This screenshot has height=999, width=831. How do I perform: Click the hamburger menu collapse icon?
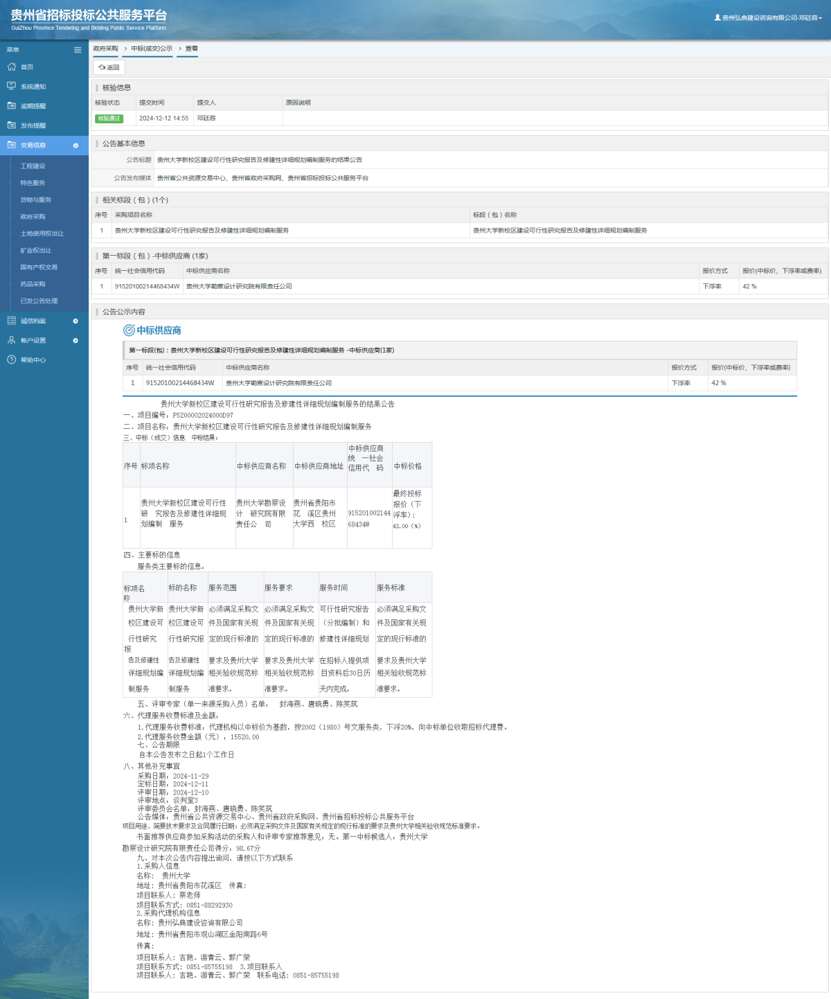point(78,50)
